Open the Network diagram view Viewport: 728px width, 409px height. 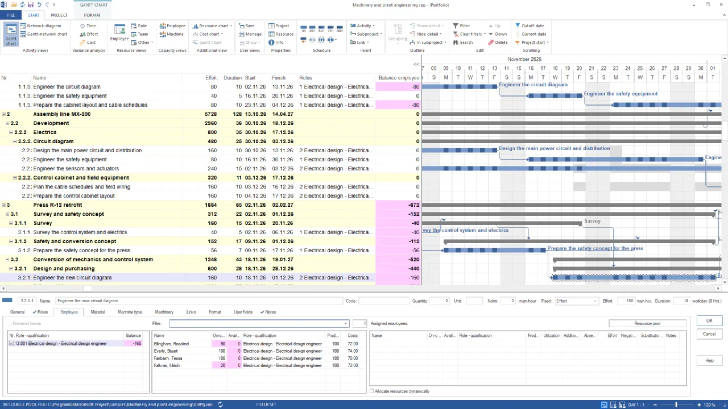tap(40, 26)
